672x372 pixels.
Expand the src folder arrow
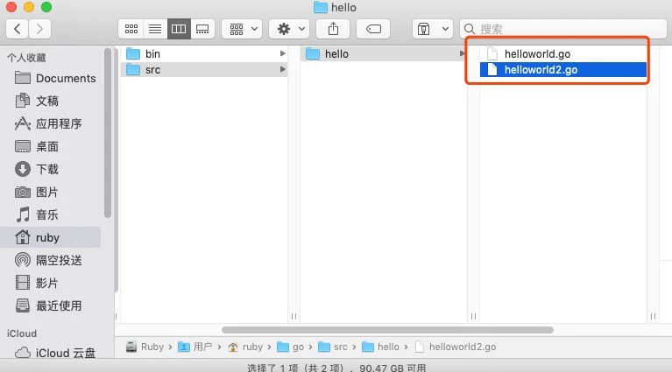click(282, 70)
